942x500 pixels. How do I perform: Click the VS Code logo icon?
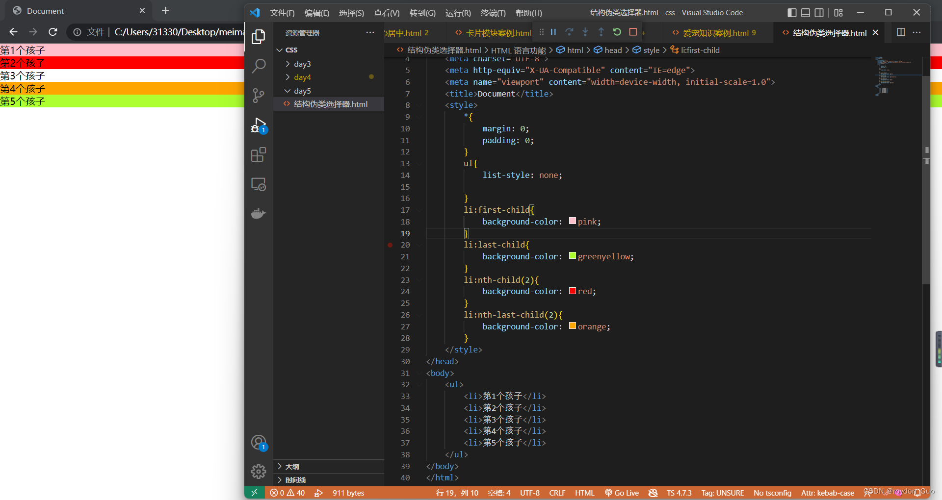[255, 13]
